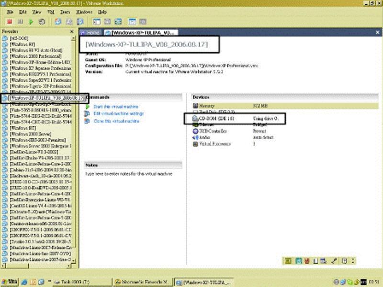Select [Windows 2000 Server] in Favorites
Image resolution: width=383 pixels, height=287 pixels.
click(30, 134)
